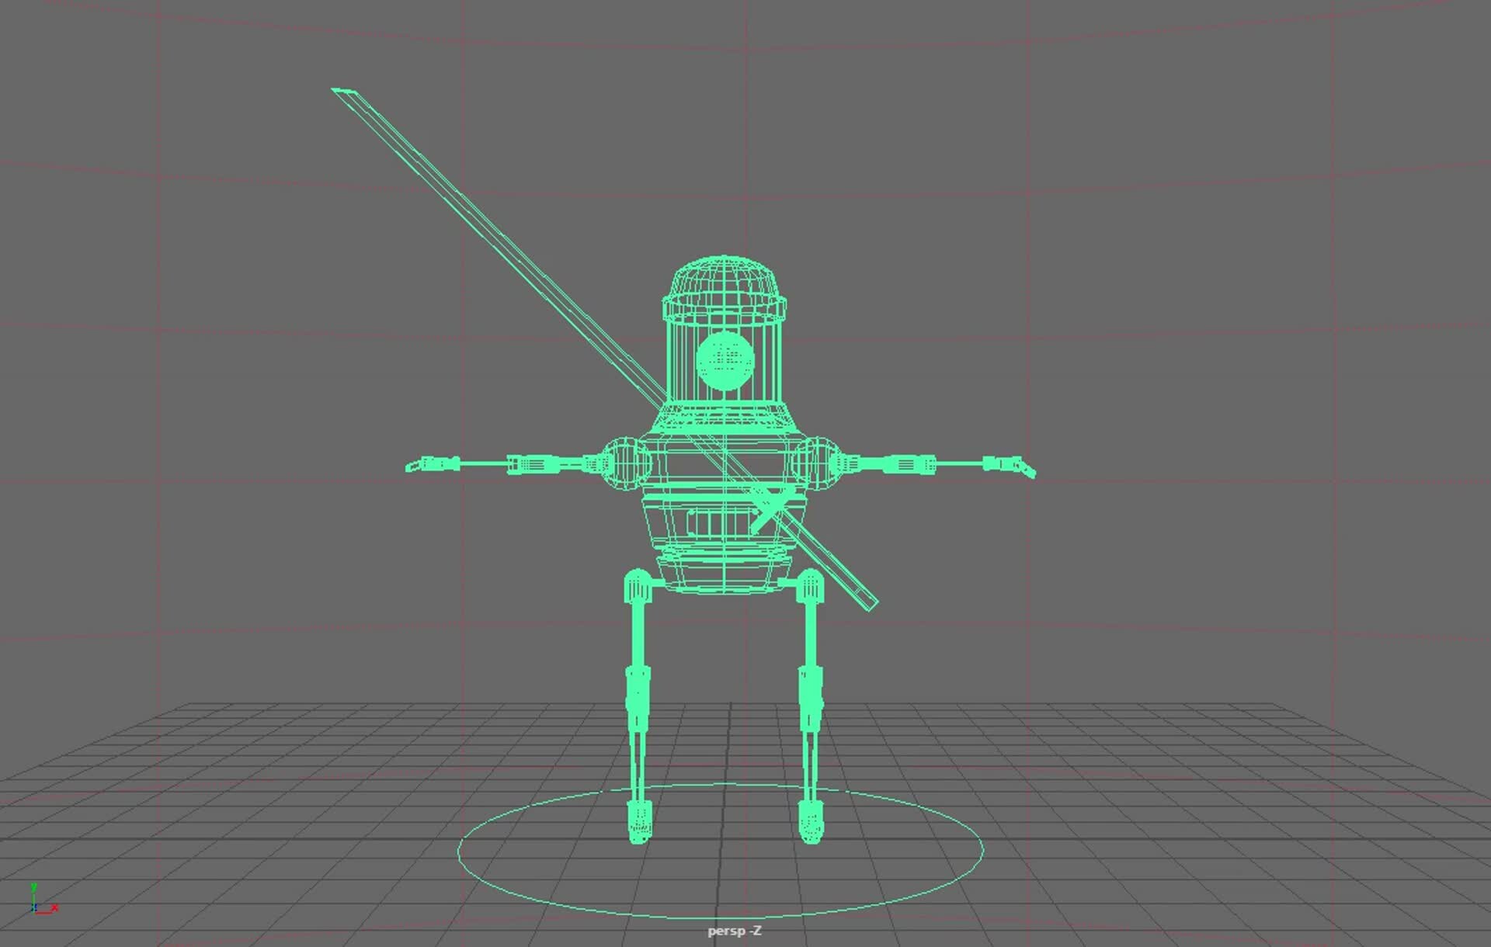This screenshot has width=1491, height=947.
Task: Select the robot's right shoulder sphere
Action: [818, 463]
